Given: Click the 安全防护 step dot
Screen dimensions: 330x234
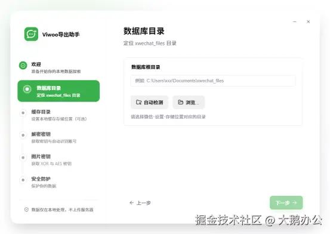Looking at the screenshot, I should pyautogui.click(x=23, y=180).
